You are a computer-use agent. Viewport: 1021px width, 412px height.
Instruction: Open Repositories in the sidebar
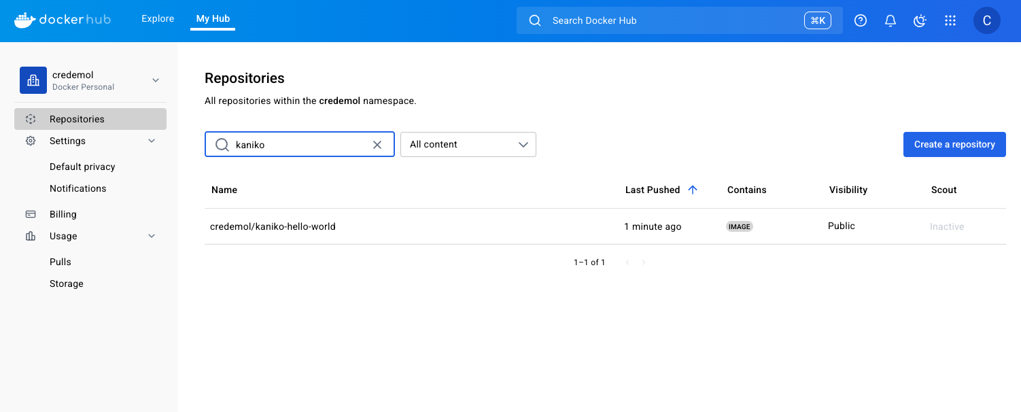pos(90,119)
